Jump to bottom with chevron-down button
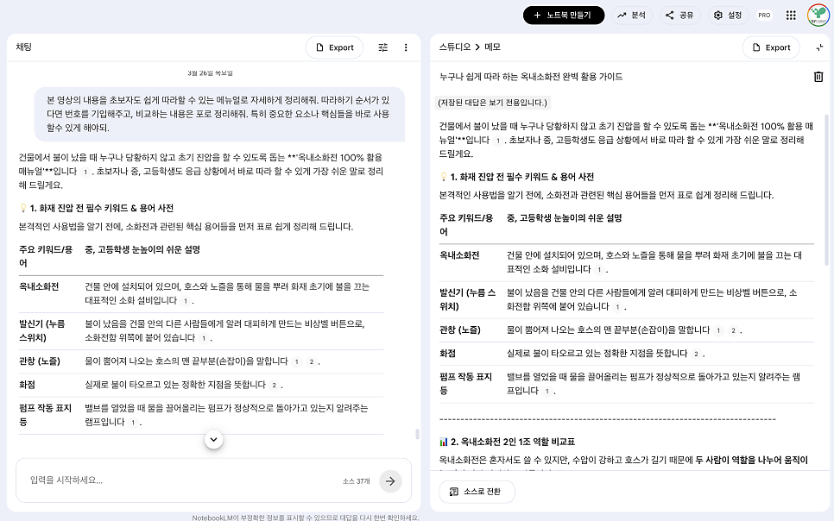 (x=214, y=440)
